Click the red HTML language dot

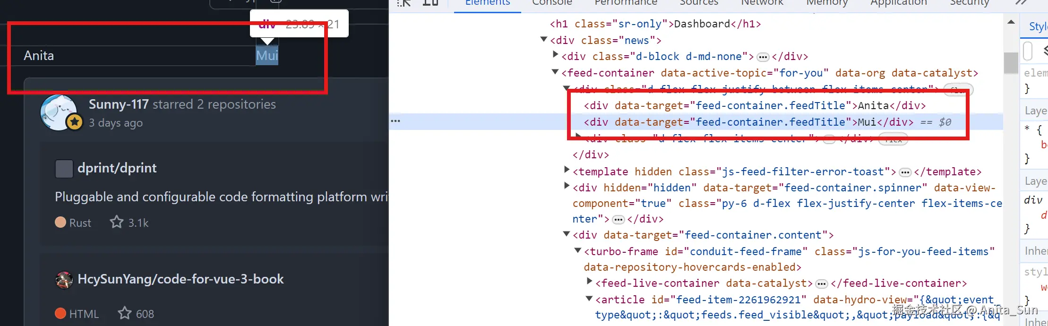click(x=60, y=313)
